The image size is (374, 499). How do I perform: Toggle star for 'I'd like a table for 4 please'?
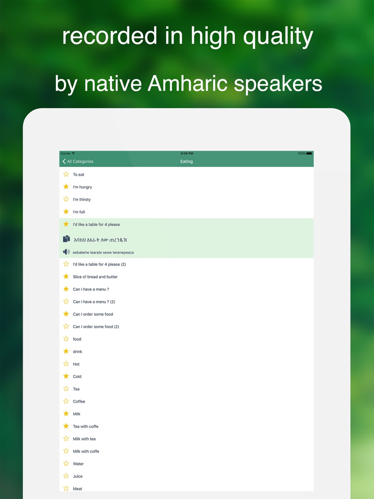click(66, 224)
